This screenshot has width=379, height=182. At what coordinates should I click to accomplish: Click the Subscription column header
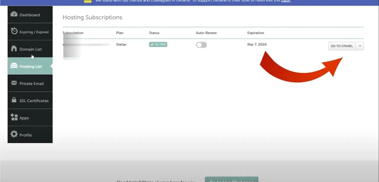coord(73,33)
